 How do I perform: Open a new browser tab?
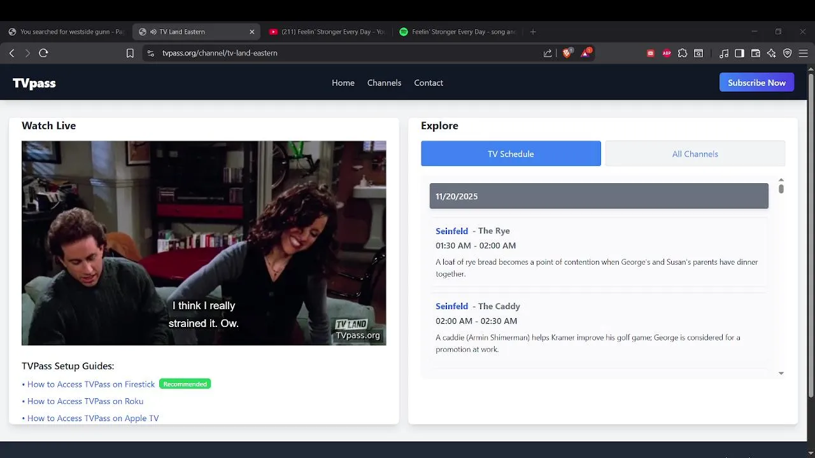533,32
